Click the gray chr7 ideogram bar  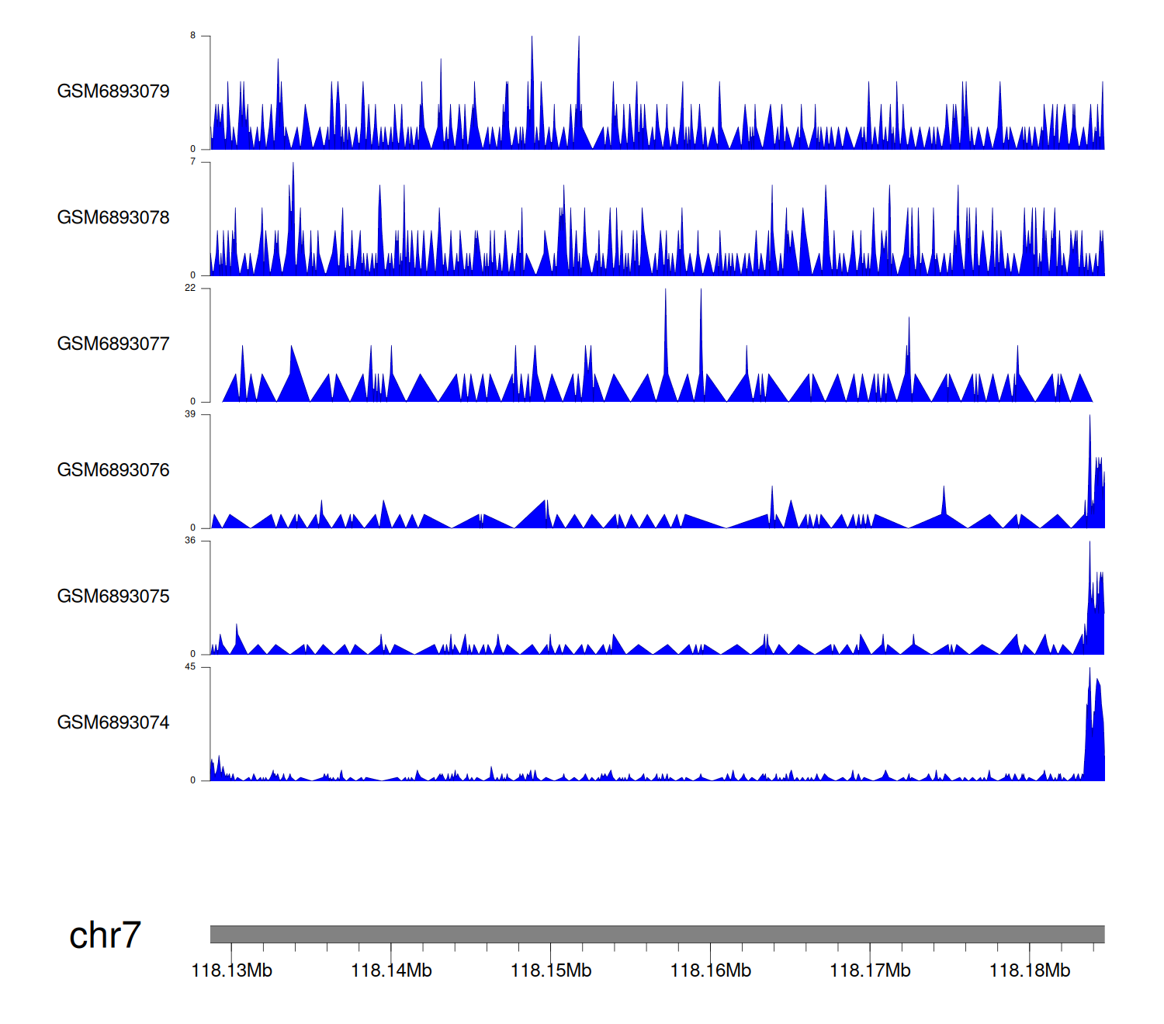coord(656,934)
